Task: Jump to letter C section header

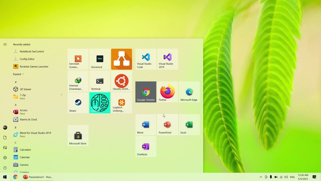Action: [x=16, y=143]
